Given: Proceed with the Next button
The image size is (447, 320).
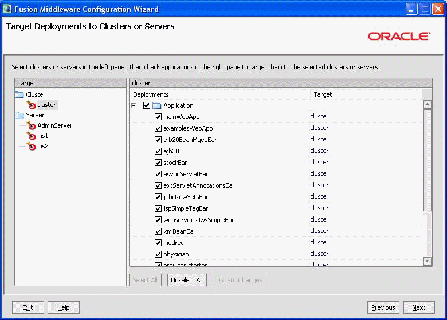Looking at the screenshot, I should point(418,307).
